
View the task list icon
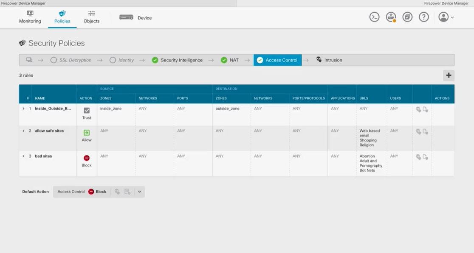[x=407, y=17]
